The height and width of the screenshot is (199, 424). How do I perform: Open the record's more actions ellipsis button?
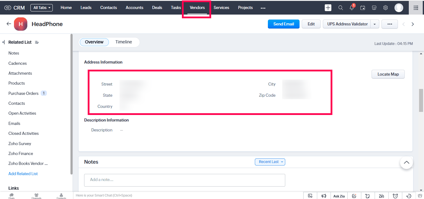[390, 24]
